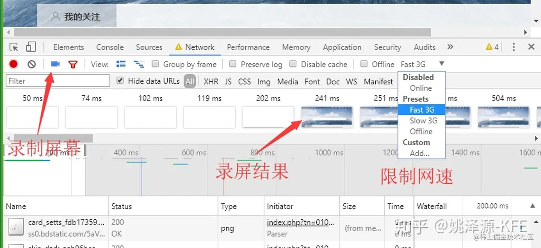The height and width of the screenshot is (248, 541).
Task: Show only Doc requests
Action: tap(333, 81)
